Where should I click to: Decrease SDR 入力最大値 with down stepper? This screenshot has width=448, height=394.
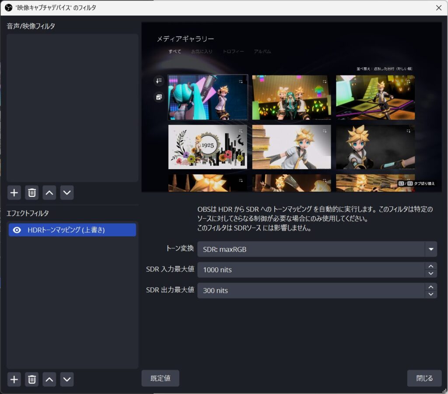tap(431, 273)
